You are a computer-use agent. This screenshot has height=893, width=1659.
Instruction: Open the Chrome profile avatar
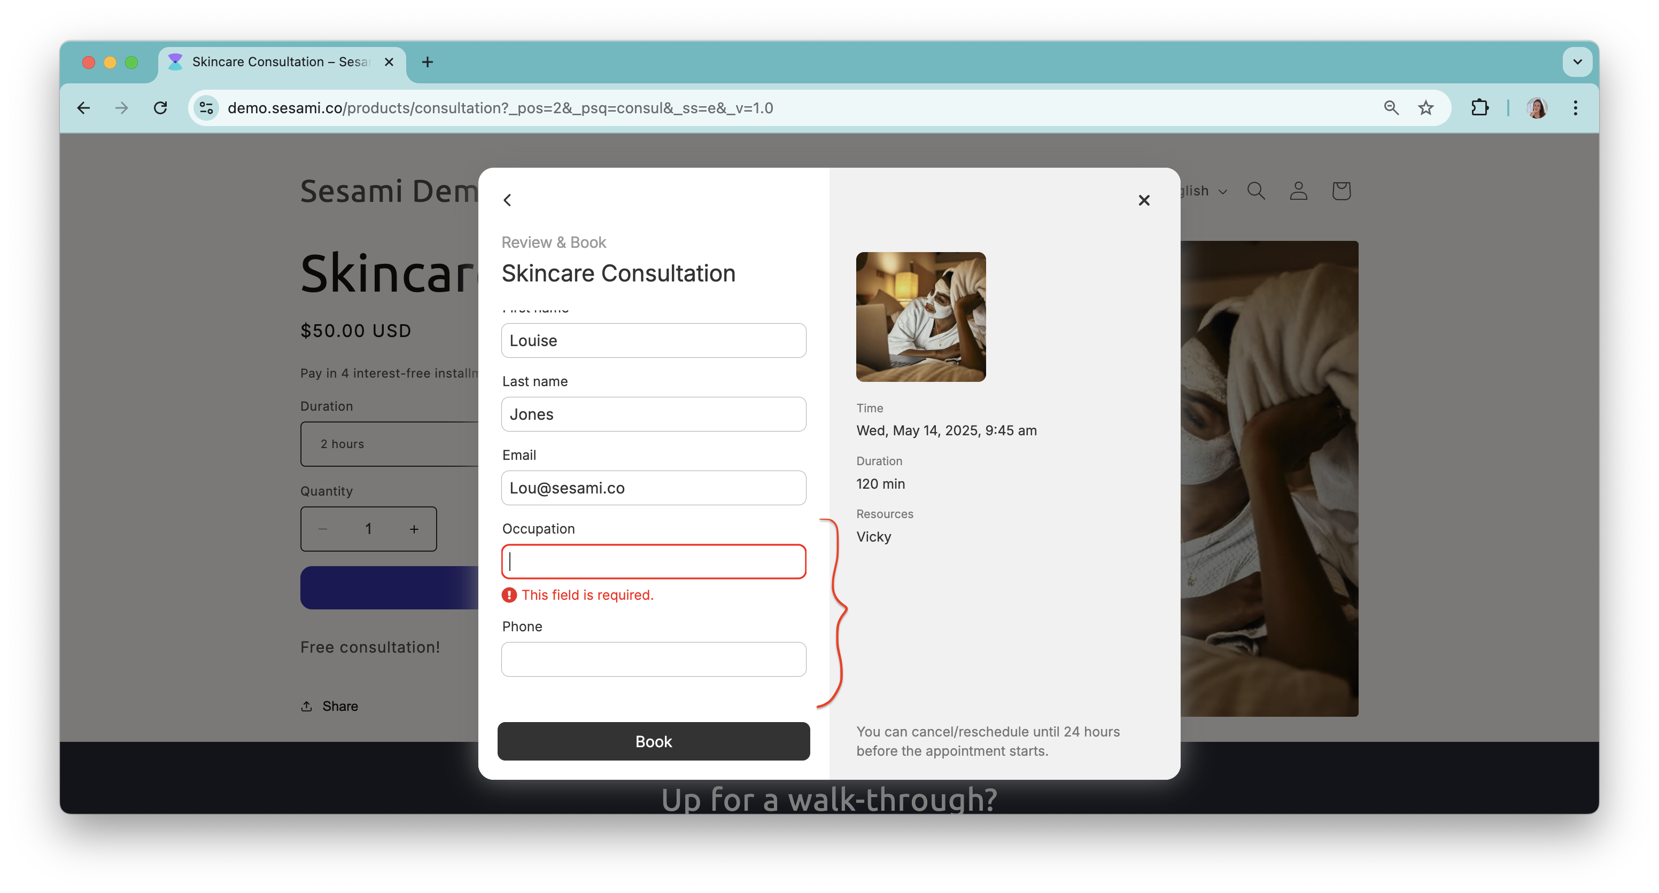pos(1537,108)
